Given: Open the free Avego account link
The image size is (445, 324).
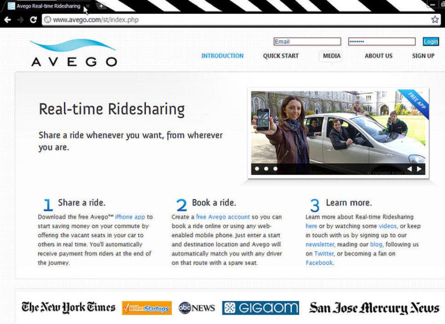Looking at the screenshot, I should click(x=223, y=217).
